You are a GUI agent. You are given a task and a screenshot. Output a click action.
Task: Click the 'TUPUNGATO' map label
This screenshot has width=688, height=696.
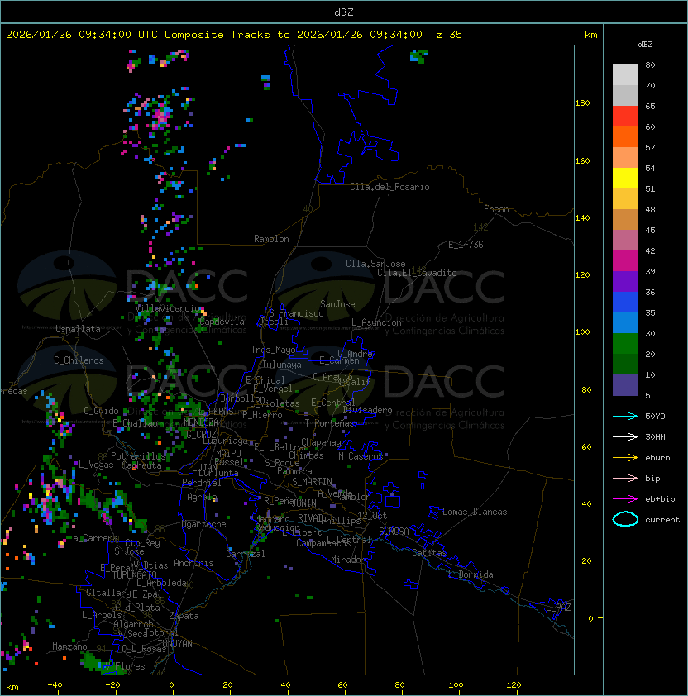[x=135, y=575]
